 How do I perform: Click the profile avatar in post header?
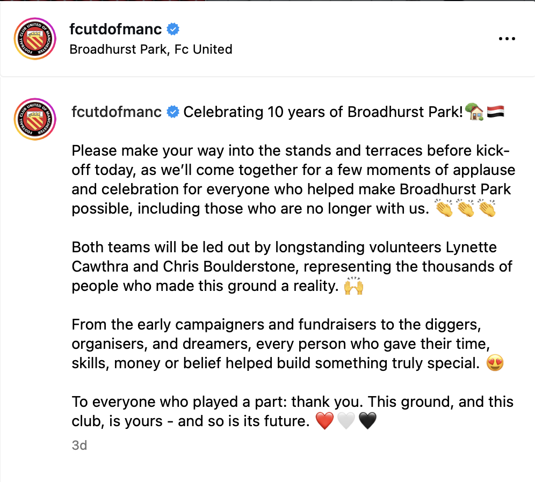pos(35,39)
